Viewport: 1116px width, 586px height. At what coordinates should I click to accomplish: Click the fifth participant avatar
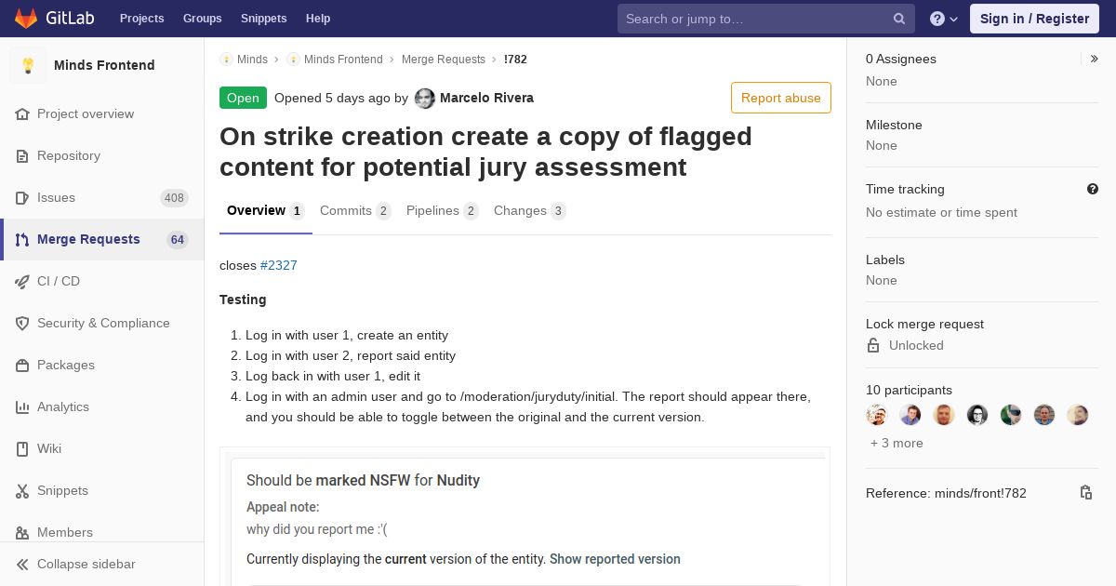point(1011,415)
